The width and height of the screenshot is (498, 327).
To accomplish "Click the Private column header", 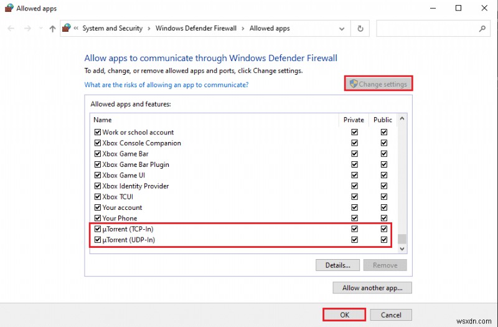I will point(354,120).
